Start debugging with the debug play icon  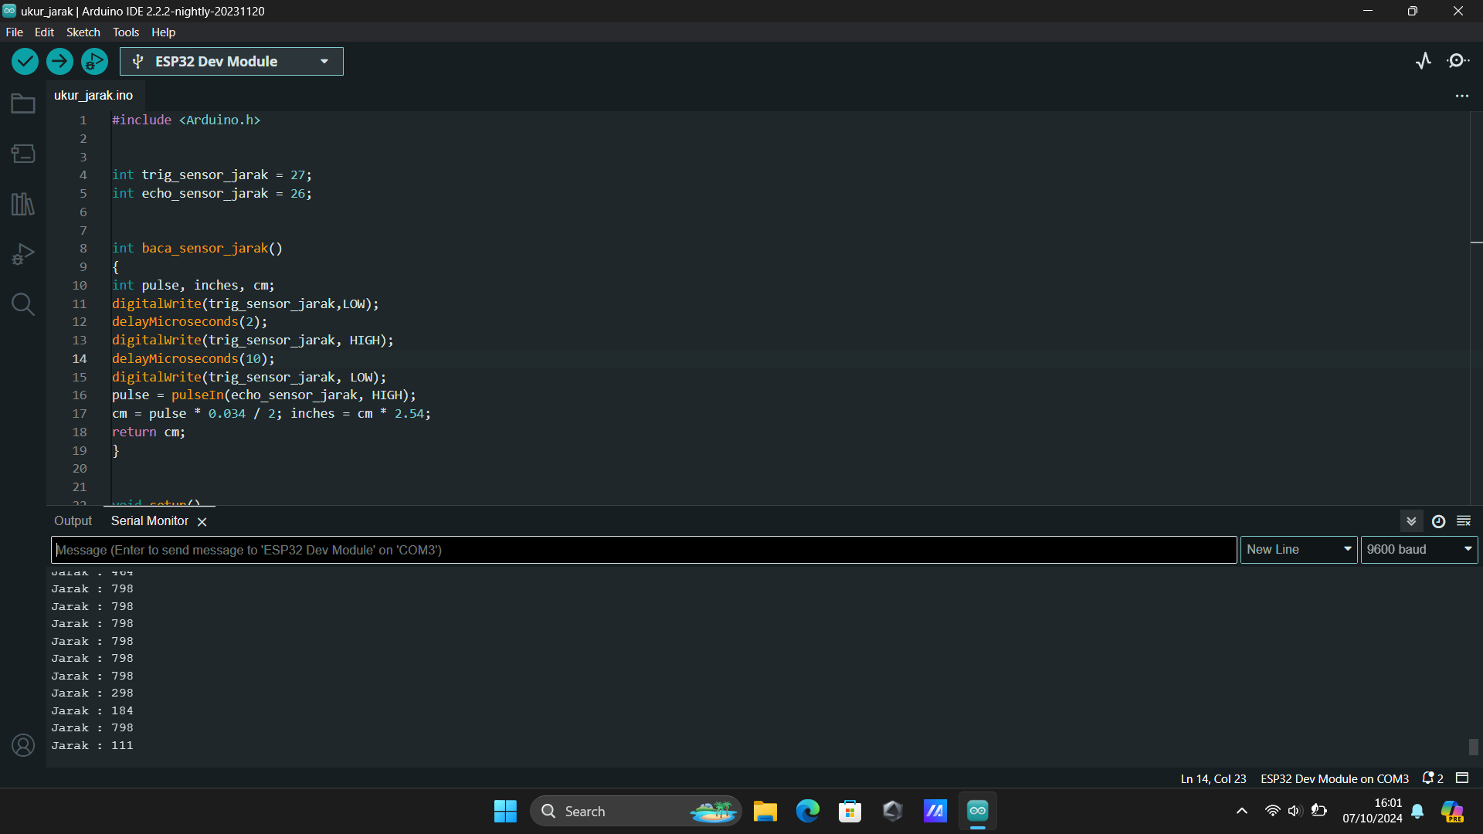[94, 61]
